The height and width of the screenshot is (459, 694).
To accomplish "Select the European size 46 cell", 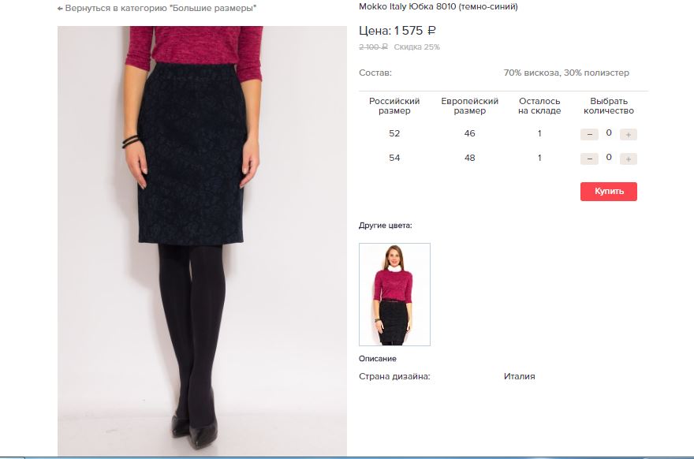I will pos(469,133).
